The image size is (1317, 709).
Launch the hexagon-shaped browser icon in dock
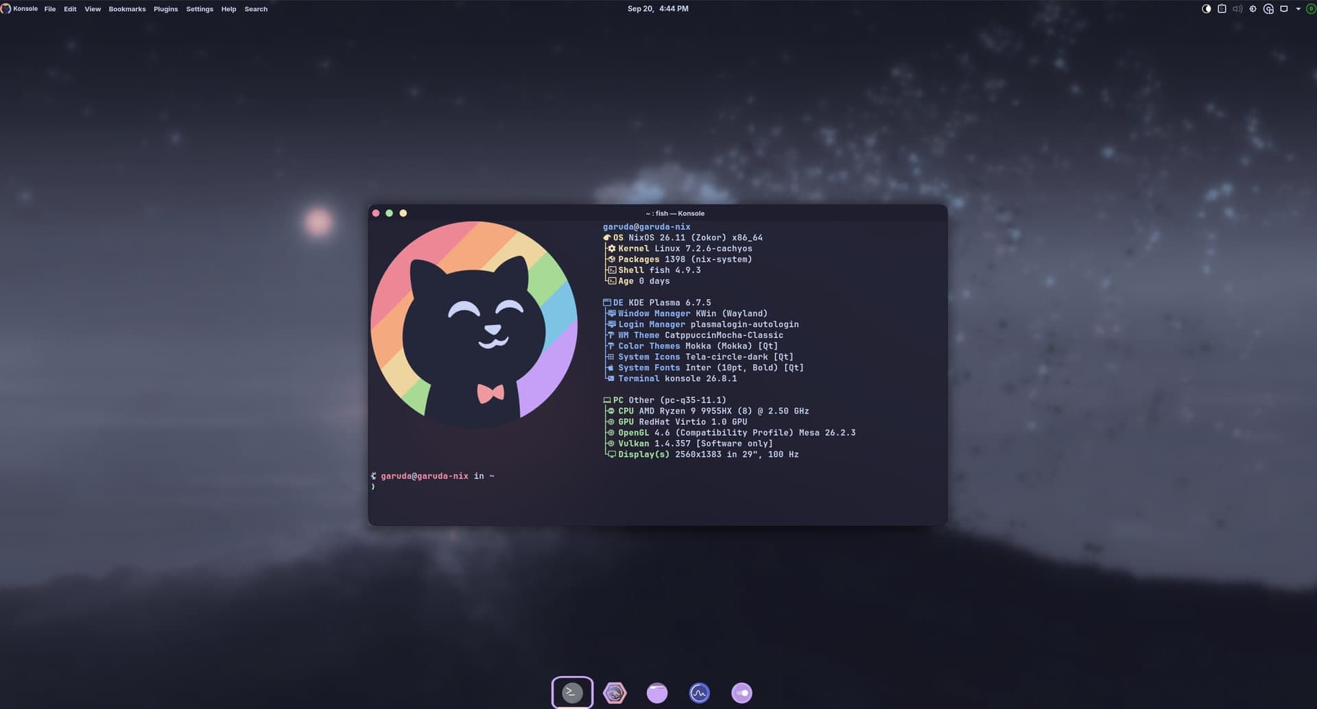point(615,693)
